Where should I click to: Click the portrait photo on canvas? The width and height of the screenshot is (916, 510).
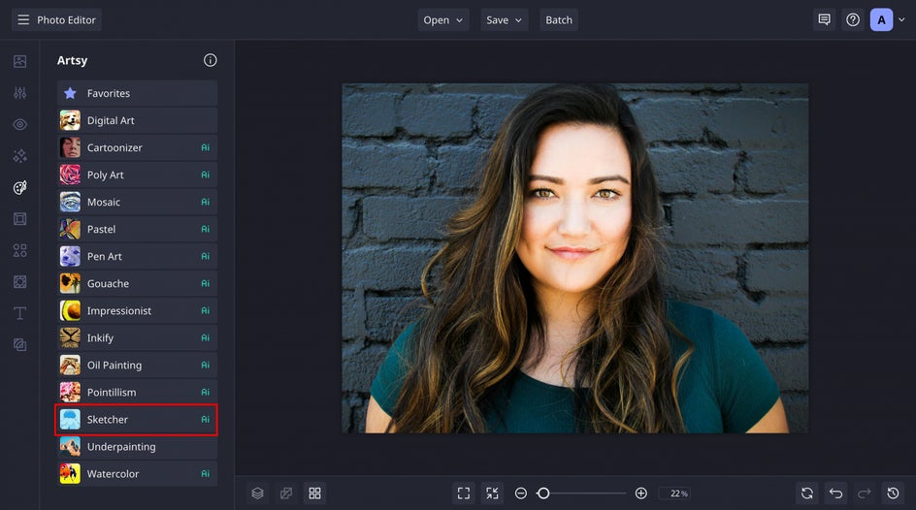tap(575, 258)
